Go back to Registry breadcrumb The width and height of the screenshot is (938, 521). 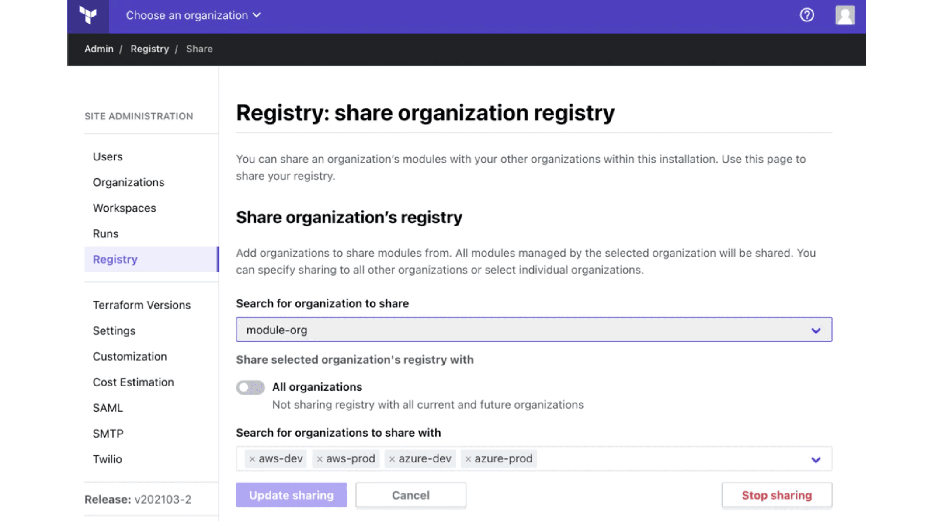coord(149,49)
